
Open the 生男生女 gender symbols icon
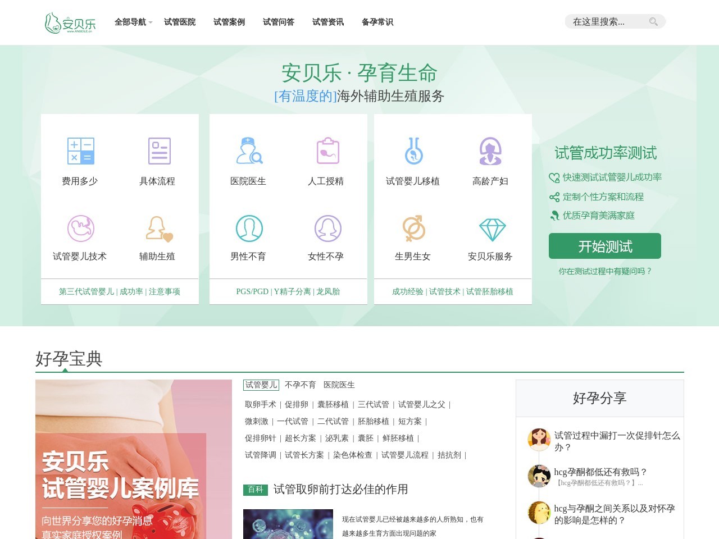pos(414,229)
